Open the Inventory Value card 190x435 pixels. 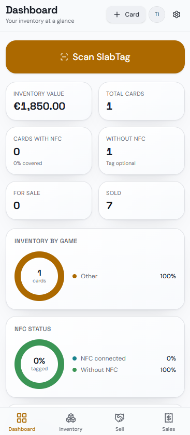(49, 101)
